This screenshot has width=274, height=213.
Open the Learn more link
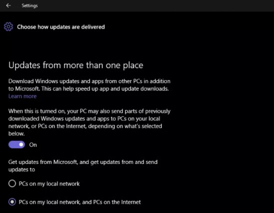click(22, 96)
